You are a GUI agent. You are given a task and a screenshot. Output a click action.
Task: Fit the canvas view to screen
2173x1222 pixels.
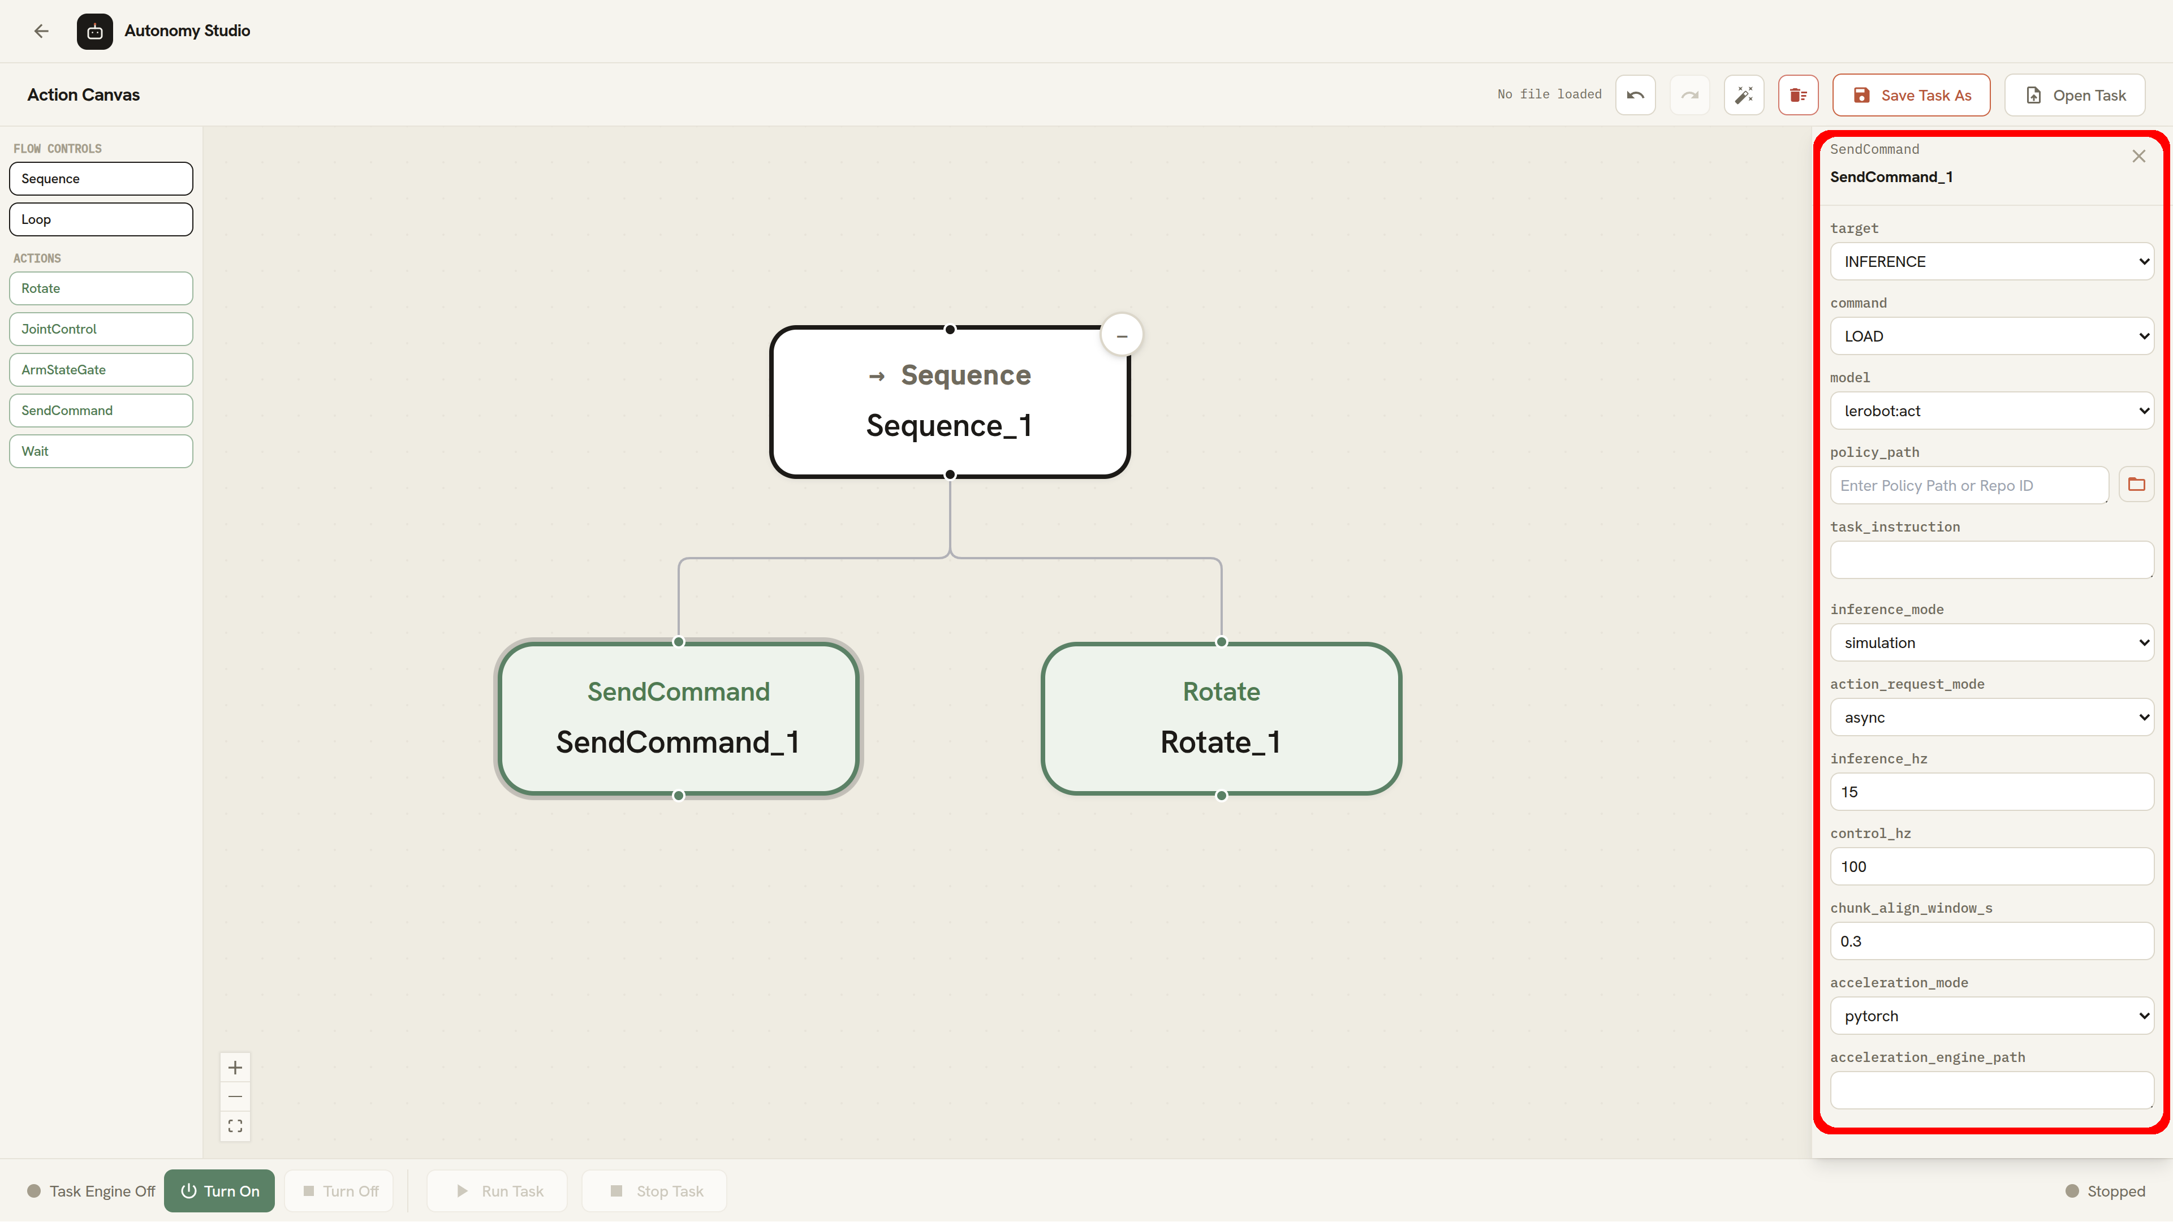point(235,1126)
